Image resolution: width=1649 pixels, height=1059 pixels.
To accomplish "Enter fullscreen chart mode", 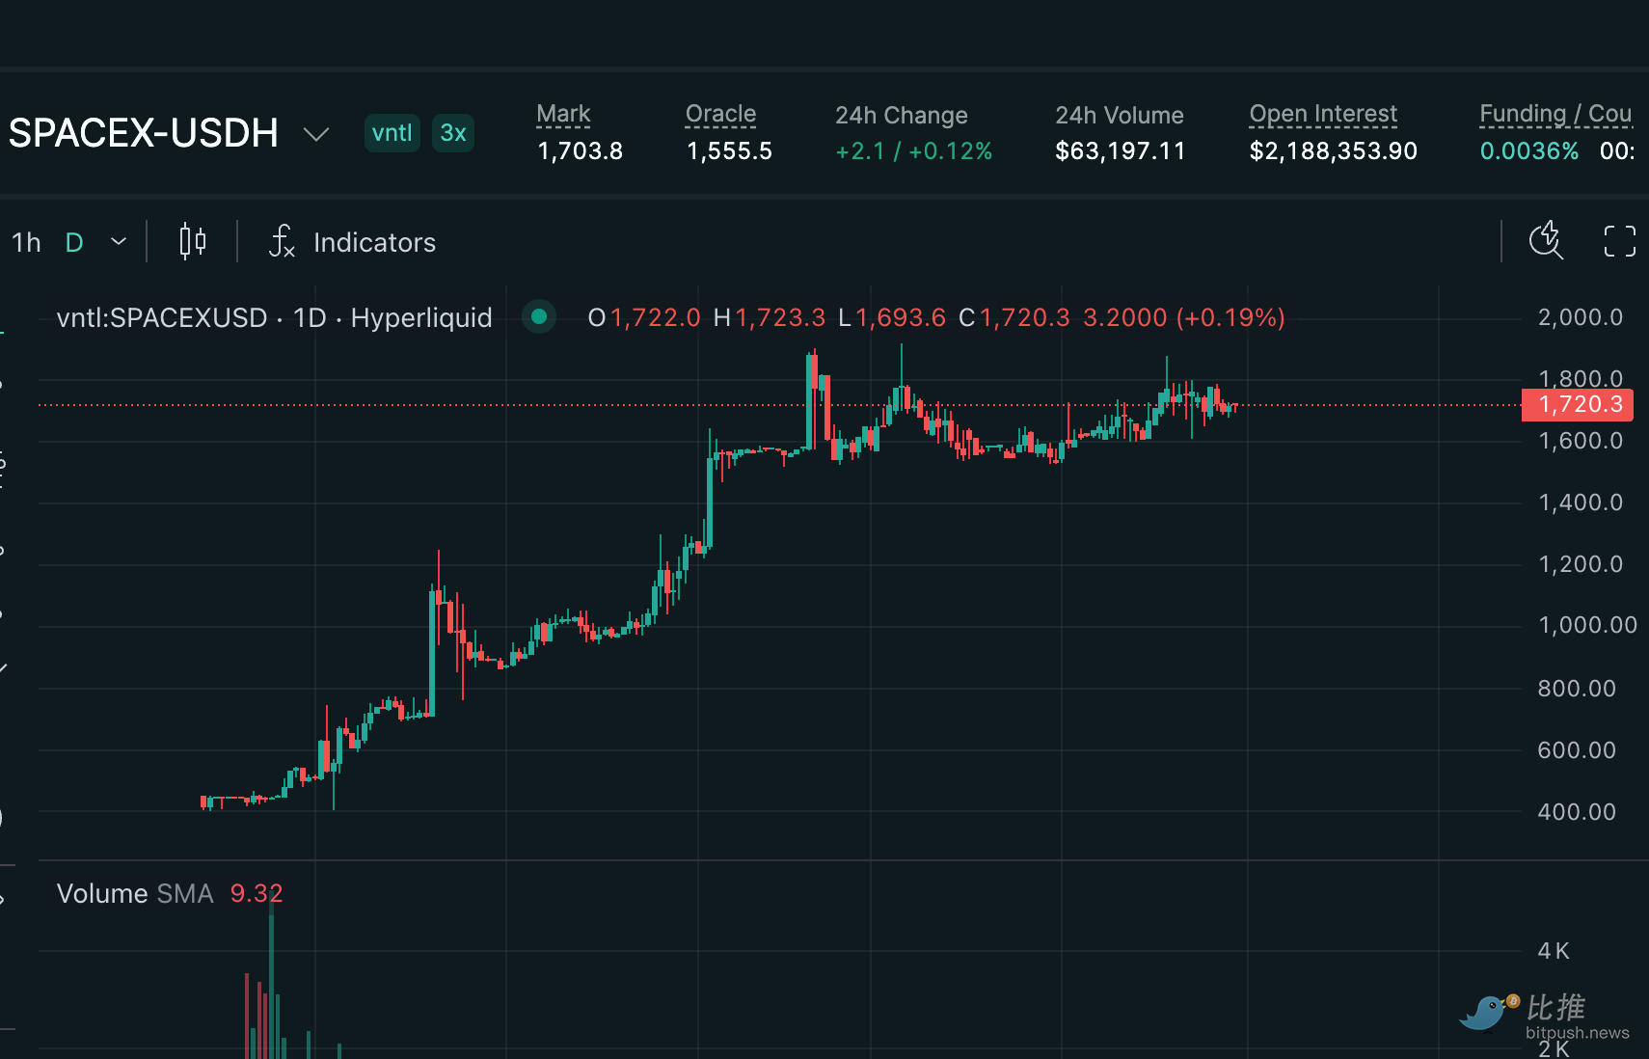I will [1619, 241].
